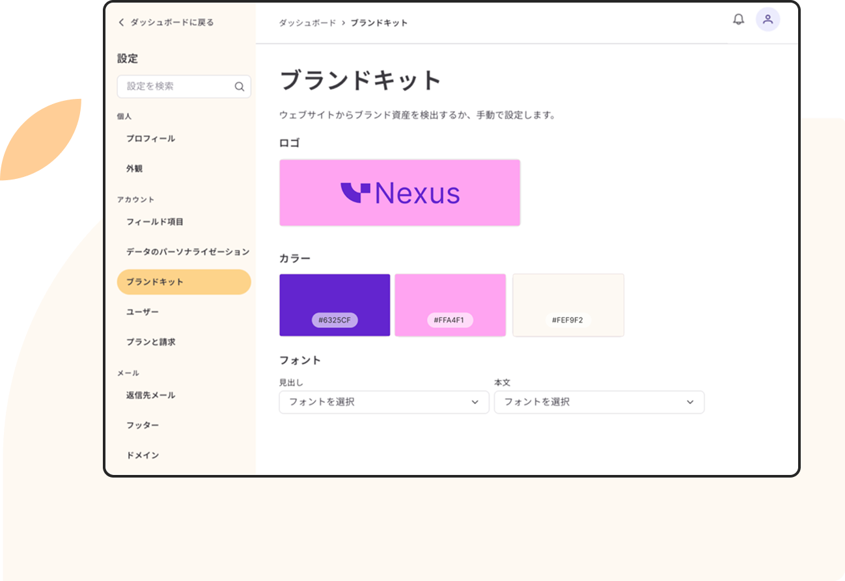Return via ダッシュボードに戻る link
845x581 pixels.
pos(172,22)
